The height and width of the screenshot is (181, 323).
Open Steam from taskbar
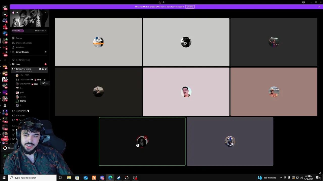pyautogui.click(x=118, y=178)
